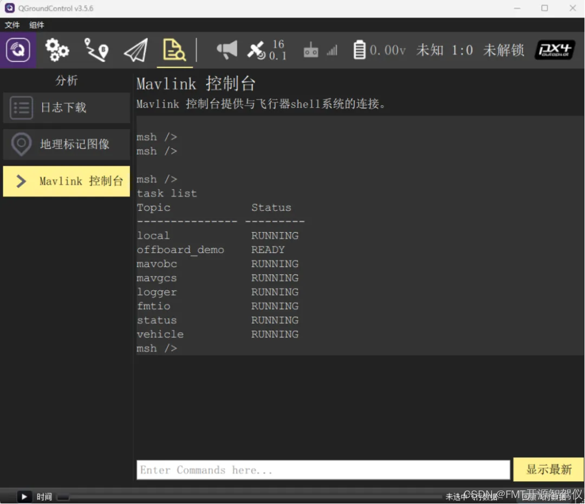Click the Mavlink 控制台 page title
The width and height of the screenshot is (585, 504).
196,83
